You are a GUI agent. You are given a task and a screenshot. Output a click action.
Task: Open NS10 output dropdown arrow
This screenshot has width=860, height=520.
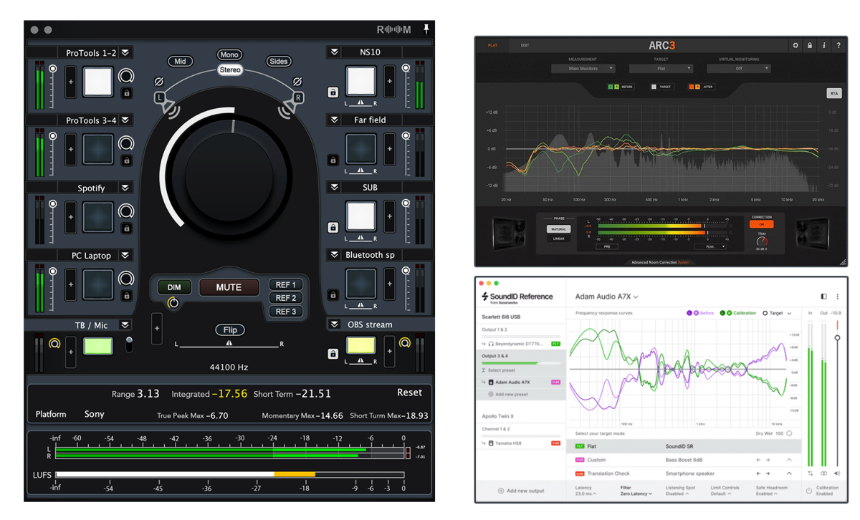tap(334, 52)
